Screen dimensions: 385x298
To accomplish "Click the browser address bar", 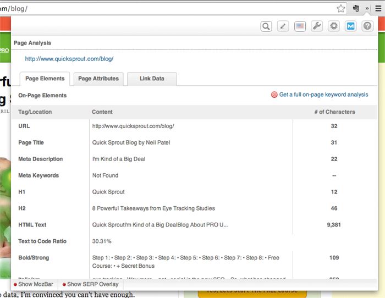I will pyautogui.click(x=165, y=8).
